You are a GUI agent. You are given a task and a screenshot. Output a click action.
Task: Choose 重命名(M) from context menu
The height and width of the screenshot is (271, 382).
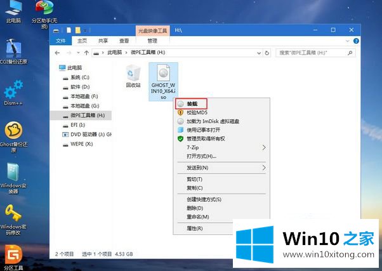pos(221,216)
